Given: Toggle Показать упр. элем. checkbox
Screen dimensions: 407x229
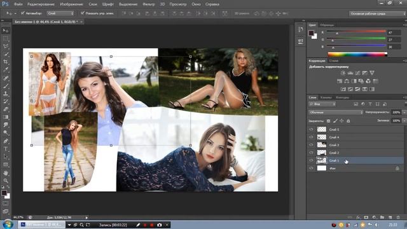Looking at the screenshot, I should point(83,13).
